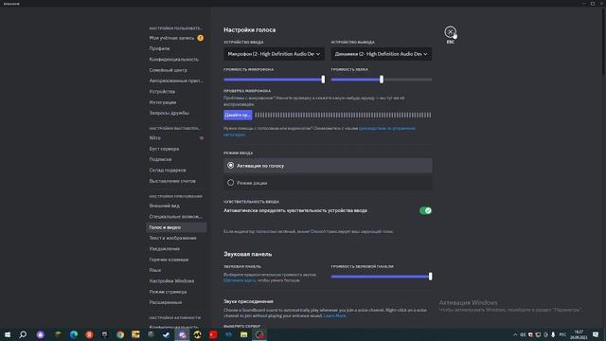Click the Обновите здесь link
This screenshot has height=341, width=606.
(x=240, y=280)
